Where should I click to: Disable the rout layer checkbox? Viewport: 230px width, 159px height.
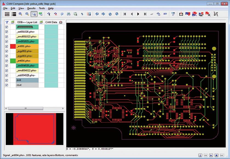[7, 85]
